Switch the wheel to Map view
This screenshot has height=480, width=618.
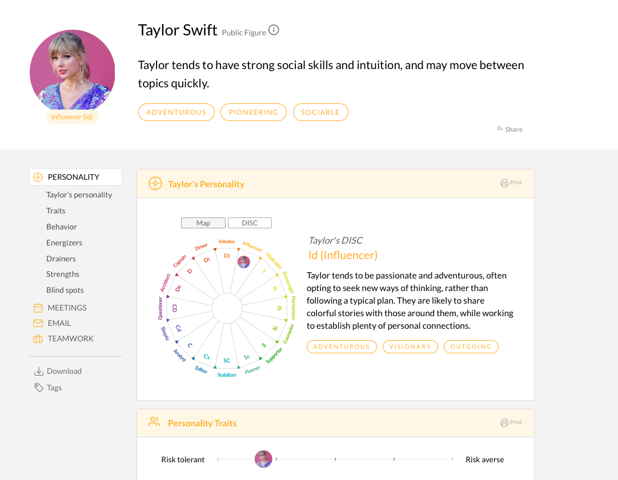click(203, 223)
